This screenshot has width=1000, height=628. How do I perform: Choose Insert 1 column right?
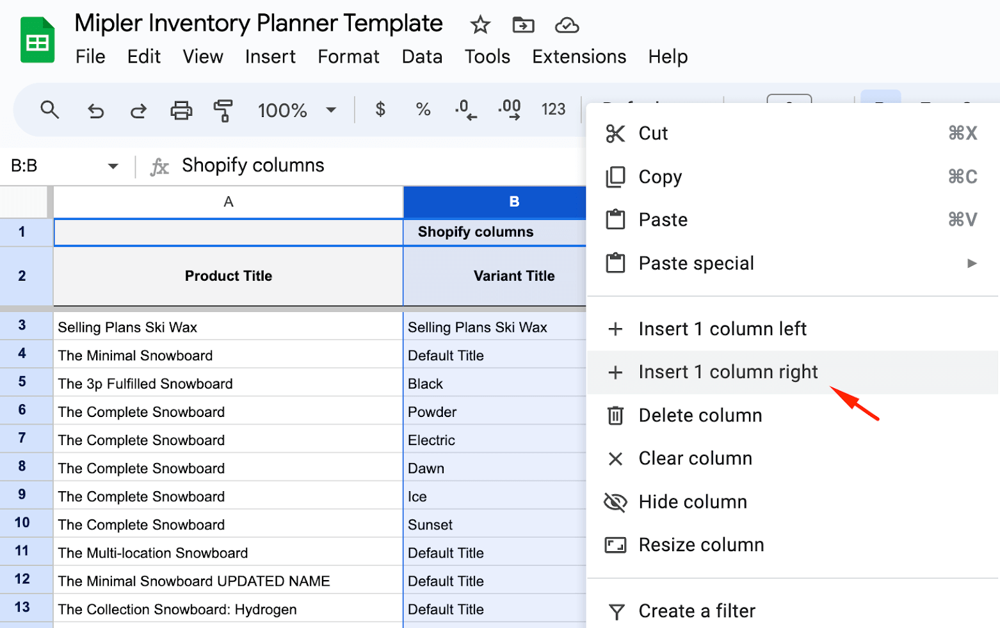click(x=728, y=372)
